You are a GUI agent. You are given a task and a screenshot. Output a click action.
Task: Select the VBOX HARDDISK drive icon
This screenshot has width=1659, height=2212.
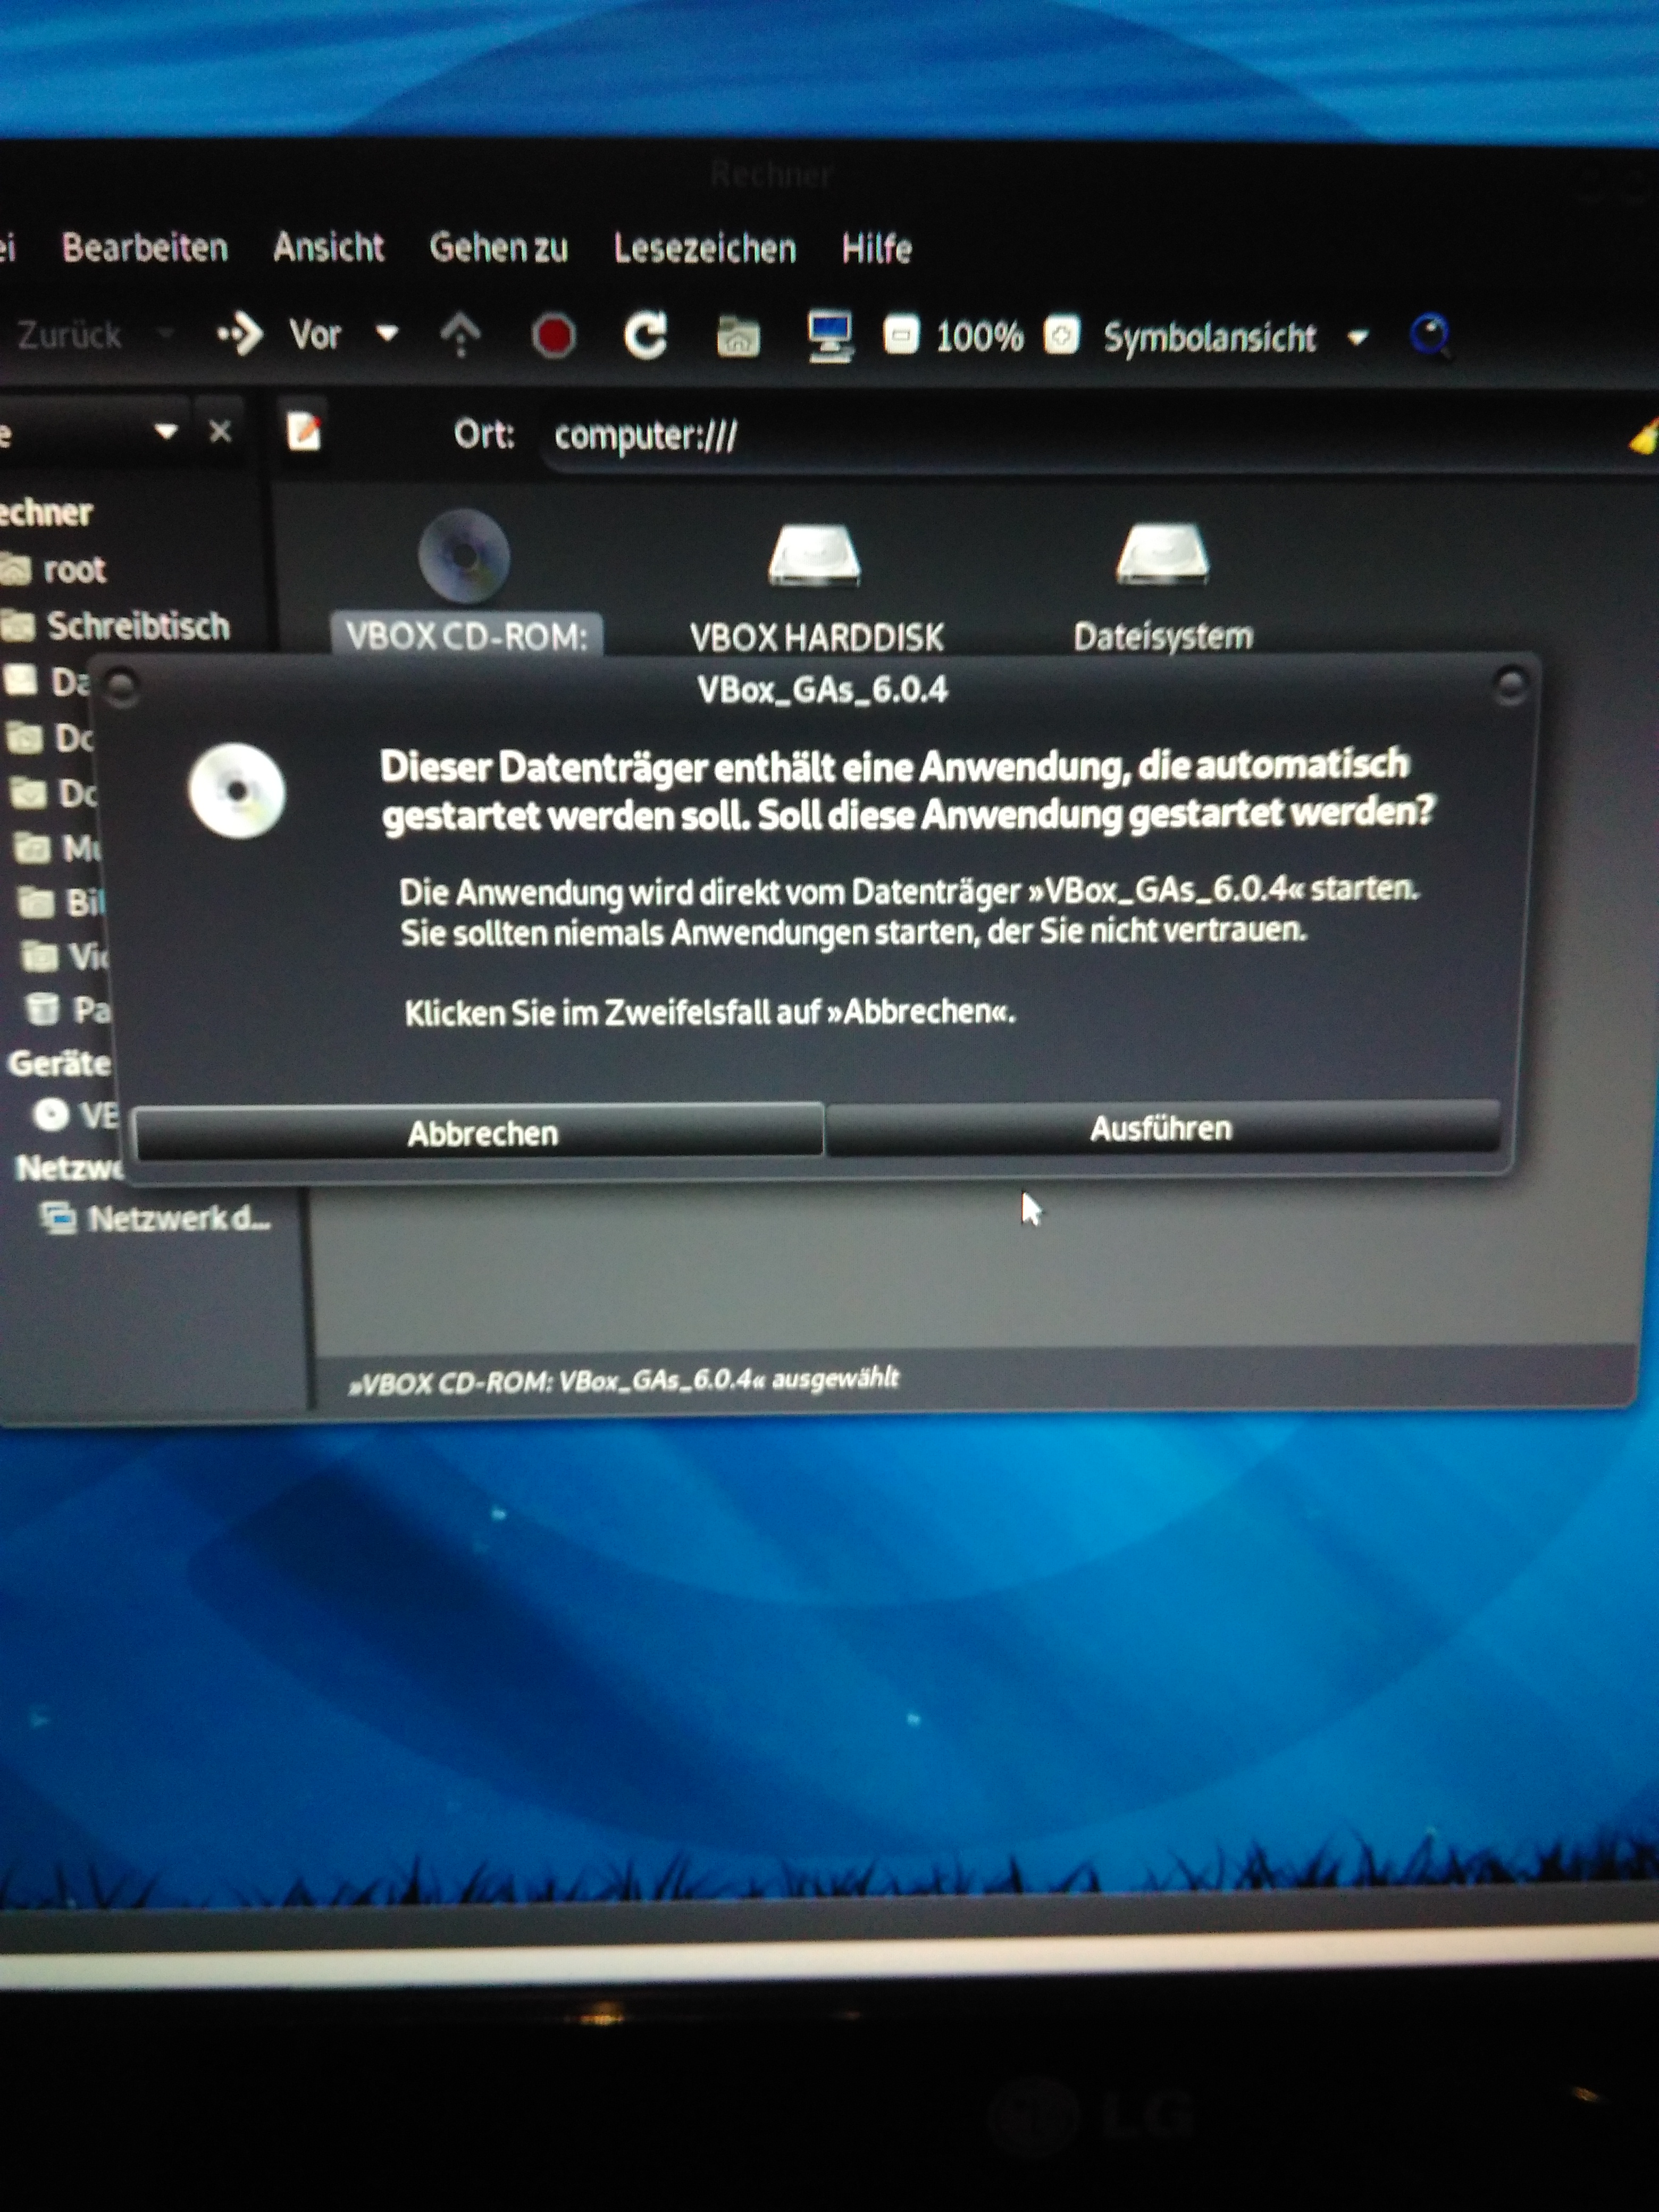pyautogui.click(x=815, y=556)
